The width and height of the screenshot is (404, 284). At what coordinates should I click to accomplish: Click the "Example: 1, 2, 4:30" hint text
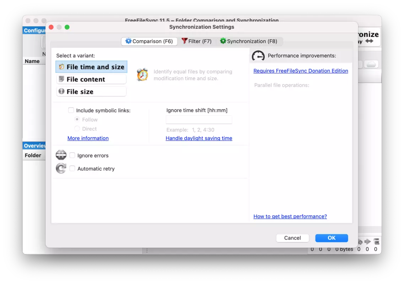(x=190, y=130)
